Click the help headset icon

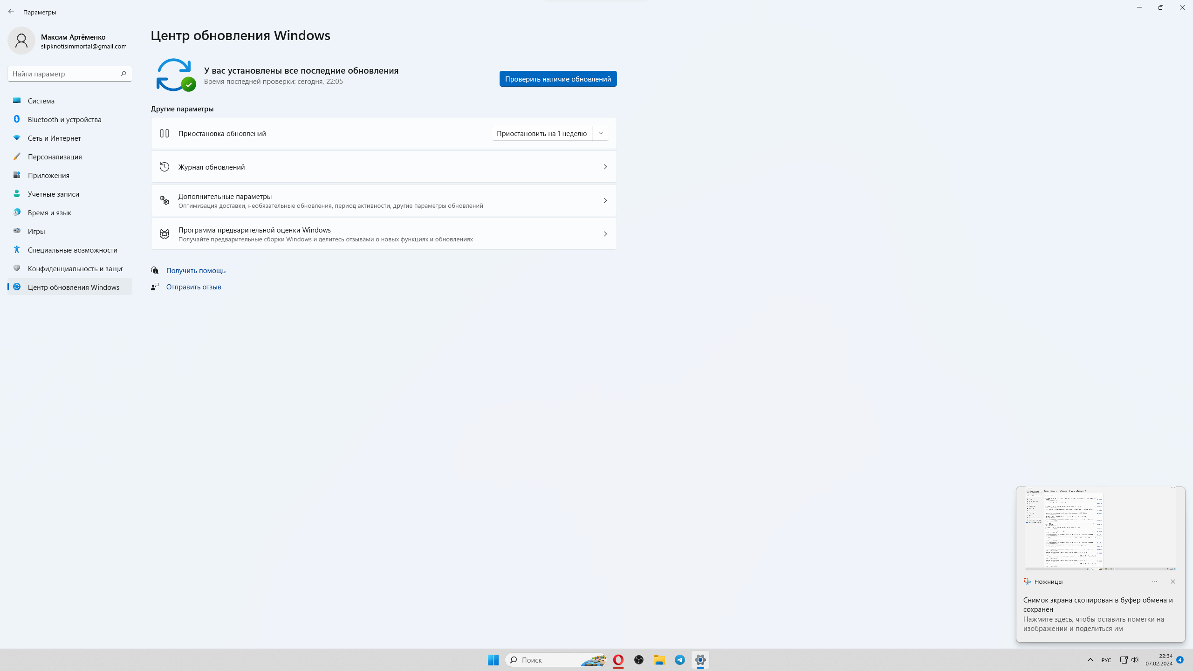click(155, 270)
